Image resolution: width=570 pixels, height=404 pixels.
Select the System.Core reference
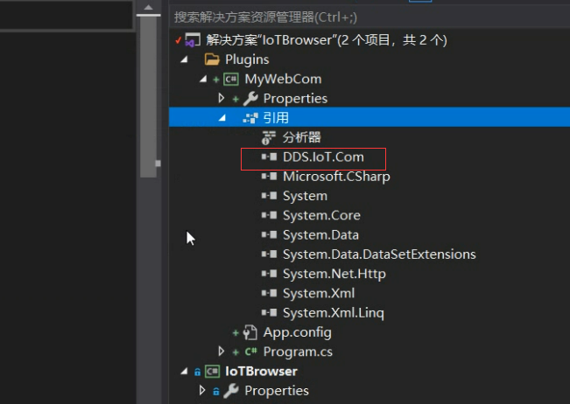click(321, 216)
